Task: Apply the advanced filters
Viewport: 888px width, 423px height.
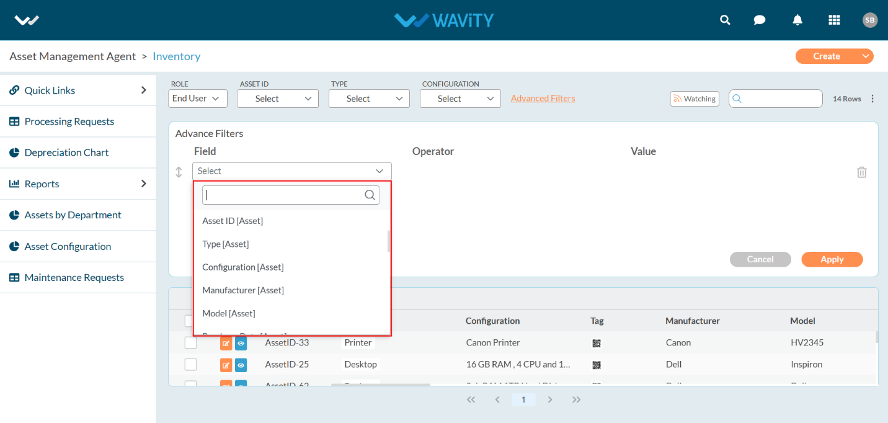Action: point(832,259)
